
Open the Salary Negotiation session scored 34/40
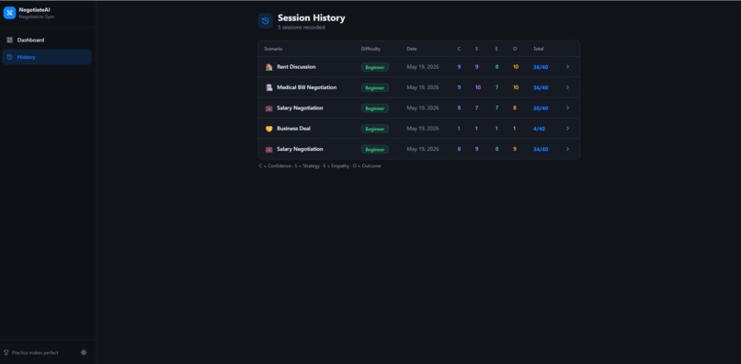418,149
